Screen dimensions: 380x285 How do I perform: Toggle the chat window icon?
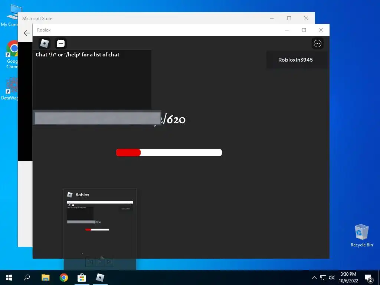pyautogui.click(x=60, y=43)
